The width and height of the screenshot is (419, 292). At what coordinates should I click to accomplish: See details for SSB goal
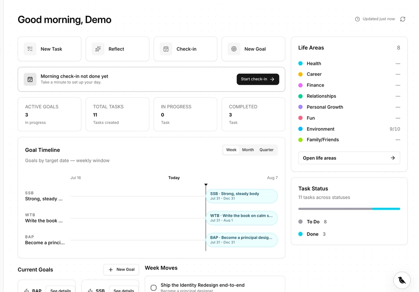[124, 290]
